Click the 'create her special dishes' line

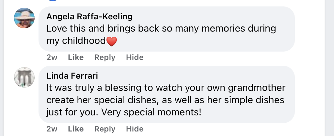[165, 100]
